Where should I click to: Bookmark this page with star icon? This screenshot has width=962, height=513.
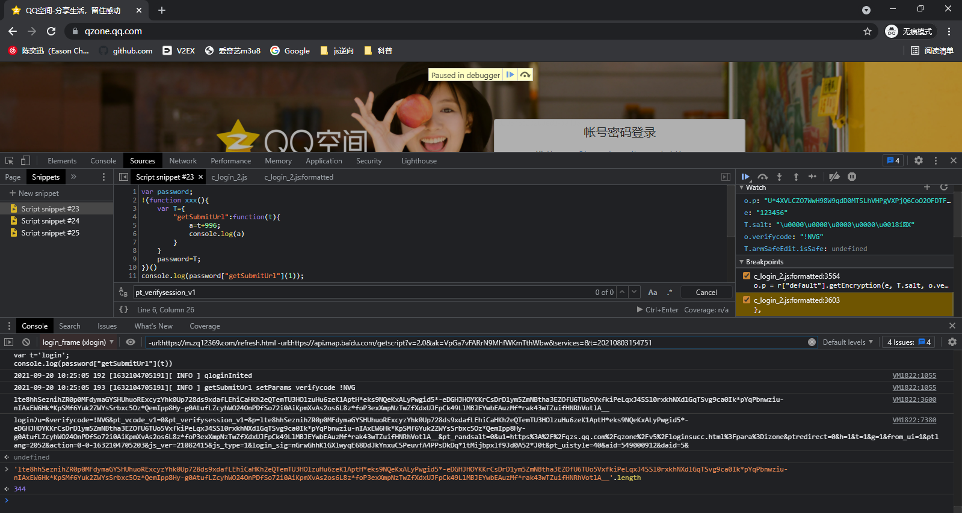[868, 31]
